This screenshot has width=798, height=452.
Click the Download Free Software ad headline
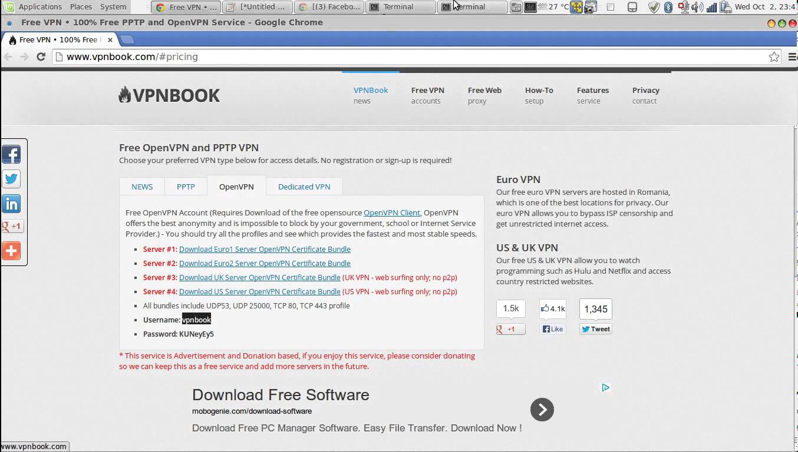(281, 395)
